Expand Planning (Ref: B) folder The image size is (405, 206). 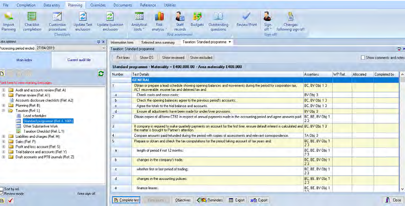point(4,105)
